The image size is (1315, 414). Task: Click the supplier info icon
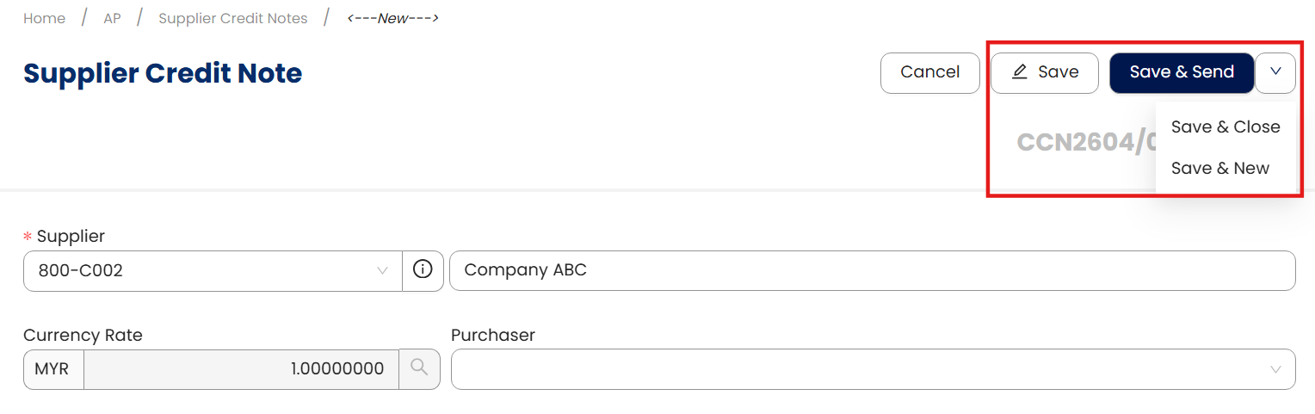(423, 270)
